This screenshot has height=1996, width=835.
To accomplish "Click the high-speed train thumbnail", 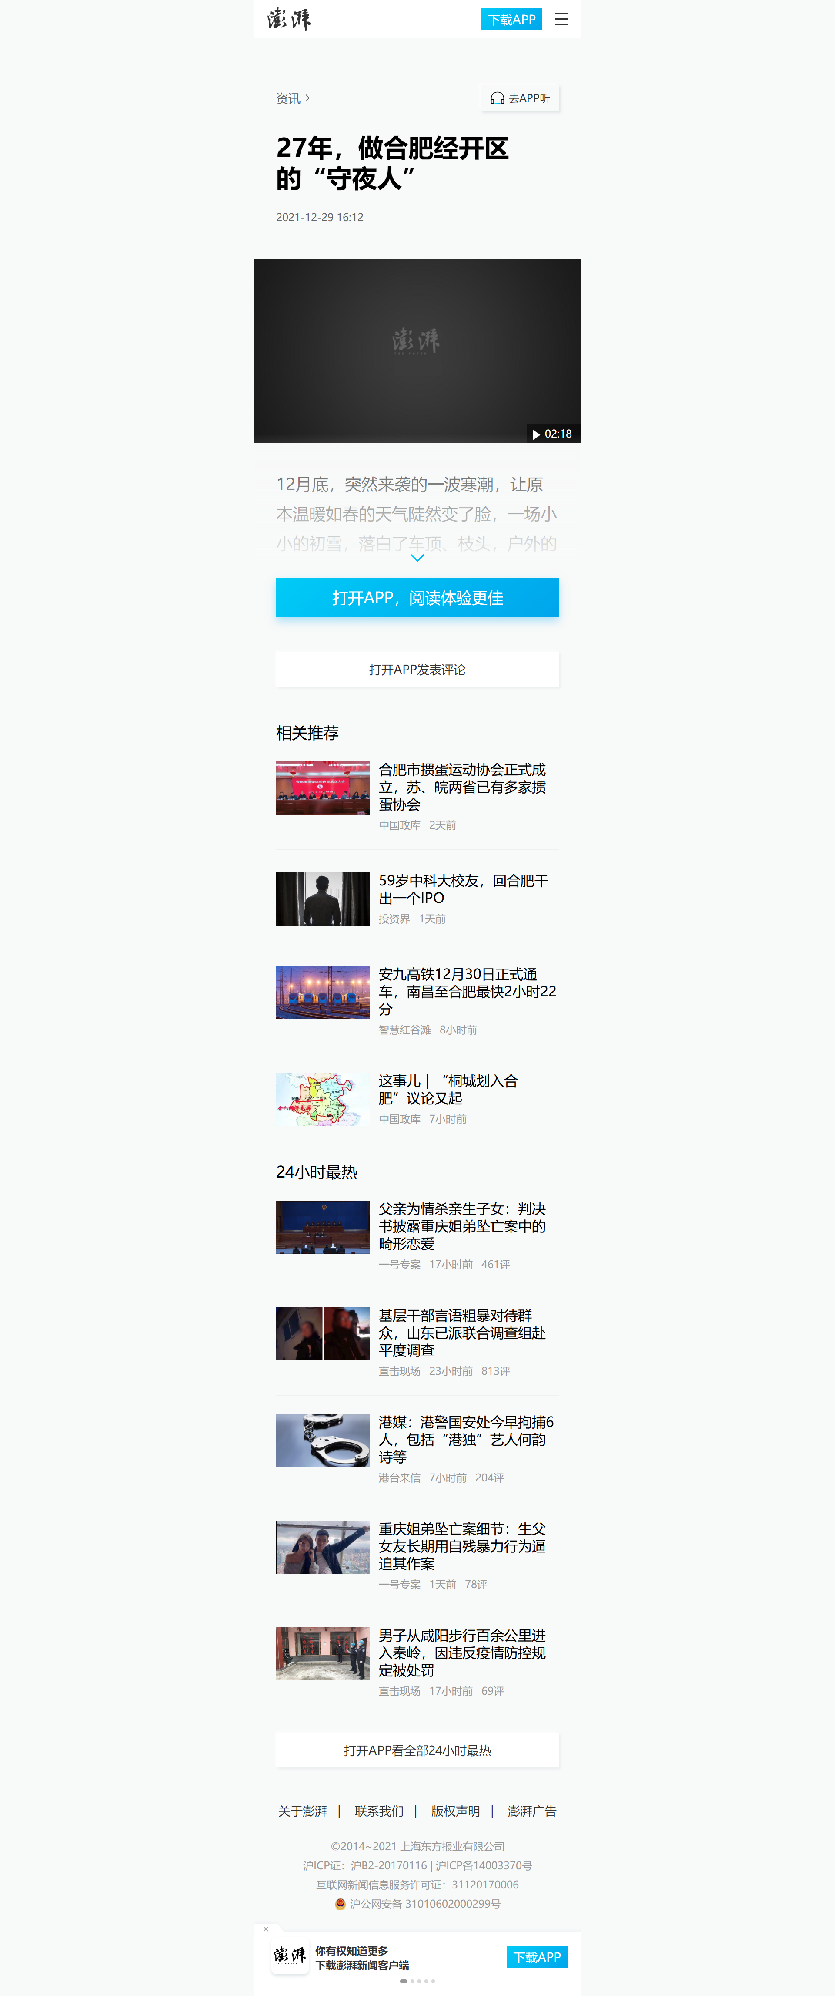I will pyautogui.click(x=323, y=993).
